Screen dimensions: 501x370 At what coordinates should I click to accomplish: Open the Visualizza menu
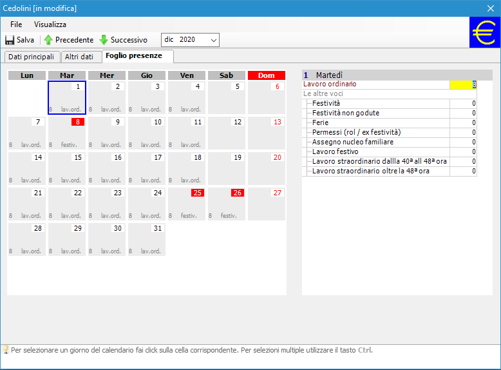click(x=50, y=24)
